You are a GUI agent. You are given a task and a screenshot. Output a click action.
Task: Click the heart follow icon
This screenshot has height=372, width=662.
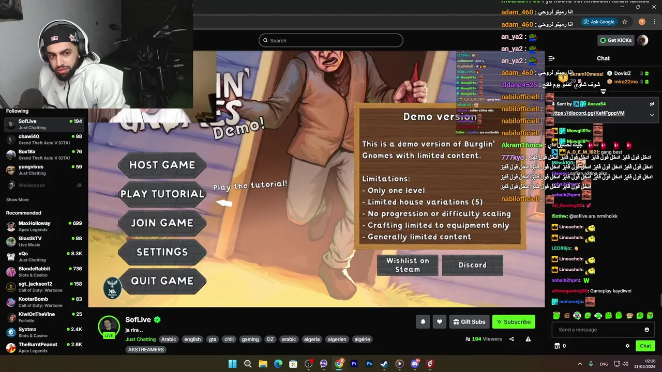pyautogui.click(x=439, y=322)
